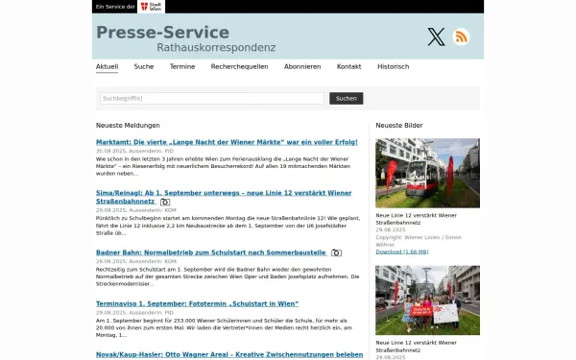The image size is (576, 360).
Task: Click the 'Neueste Meldungen' heading
Action: 128,126
